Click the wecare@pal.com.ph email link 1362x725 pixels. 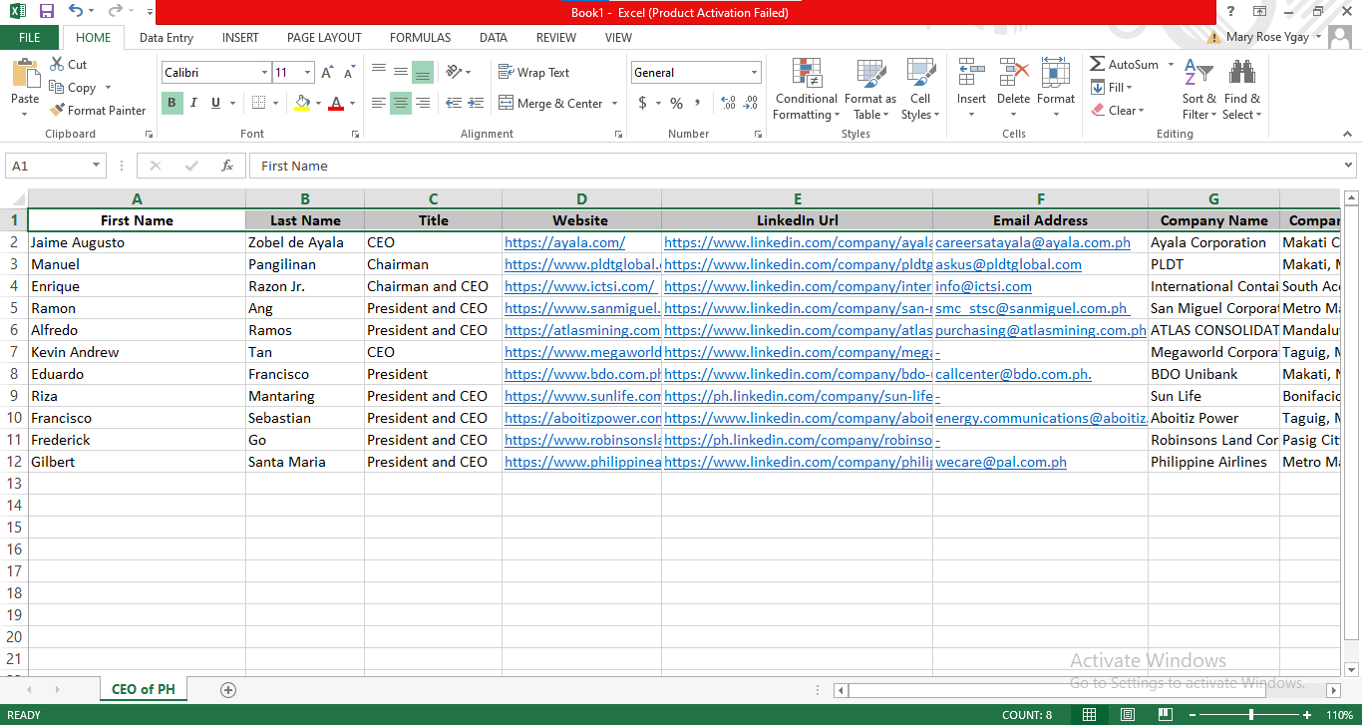(x=1001, y=462)
